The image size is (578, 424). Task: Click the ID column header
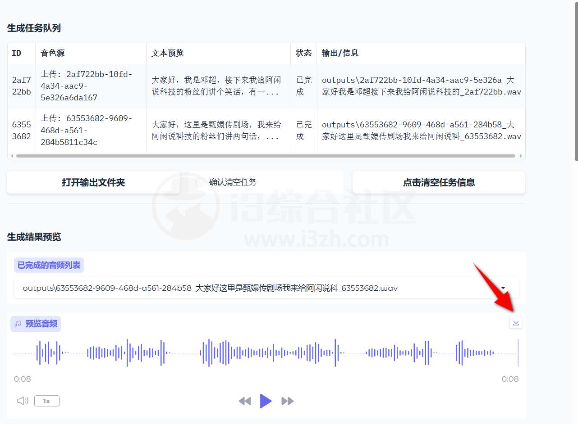21,53
